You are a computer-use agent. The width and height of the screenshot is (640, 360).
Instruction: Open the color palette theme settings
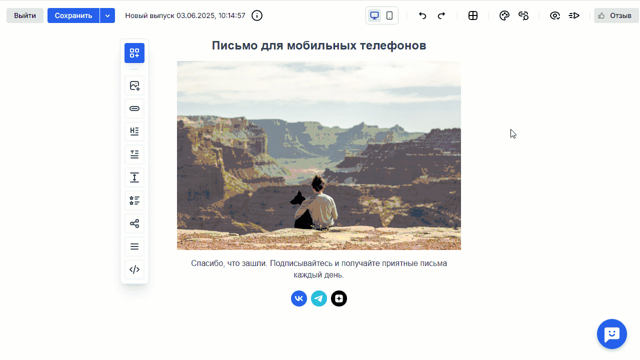point(504,15)
